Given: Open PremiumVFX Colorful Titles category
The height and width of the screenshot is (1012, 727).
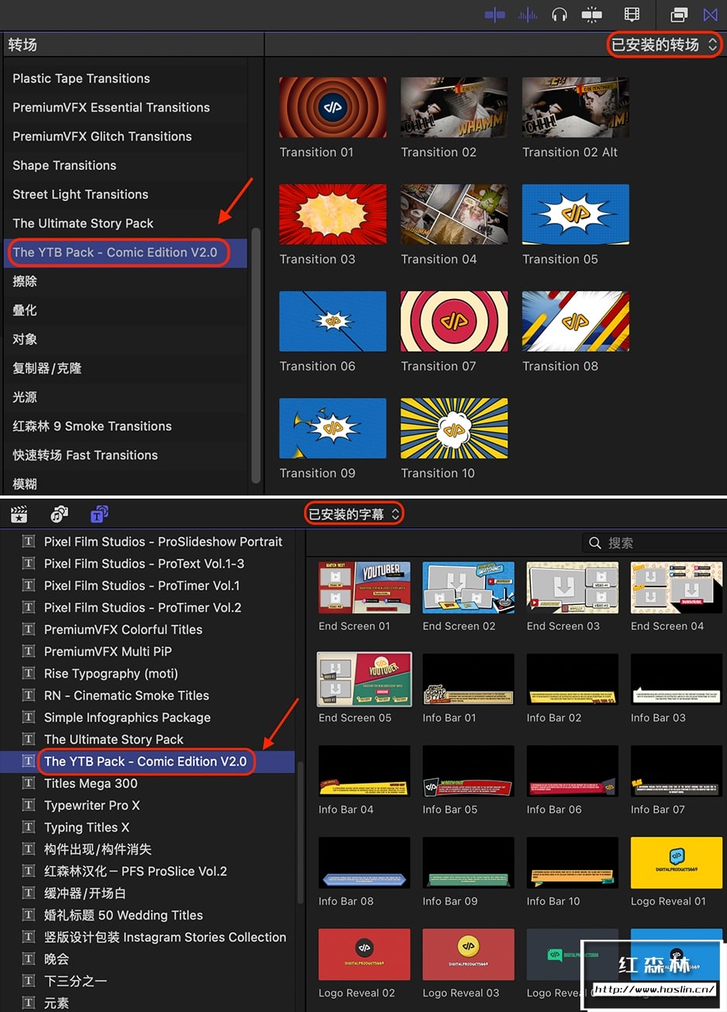Looking at the screenshot, I should click(x=123, y=630).
